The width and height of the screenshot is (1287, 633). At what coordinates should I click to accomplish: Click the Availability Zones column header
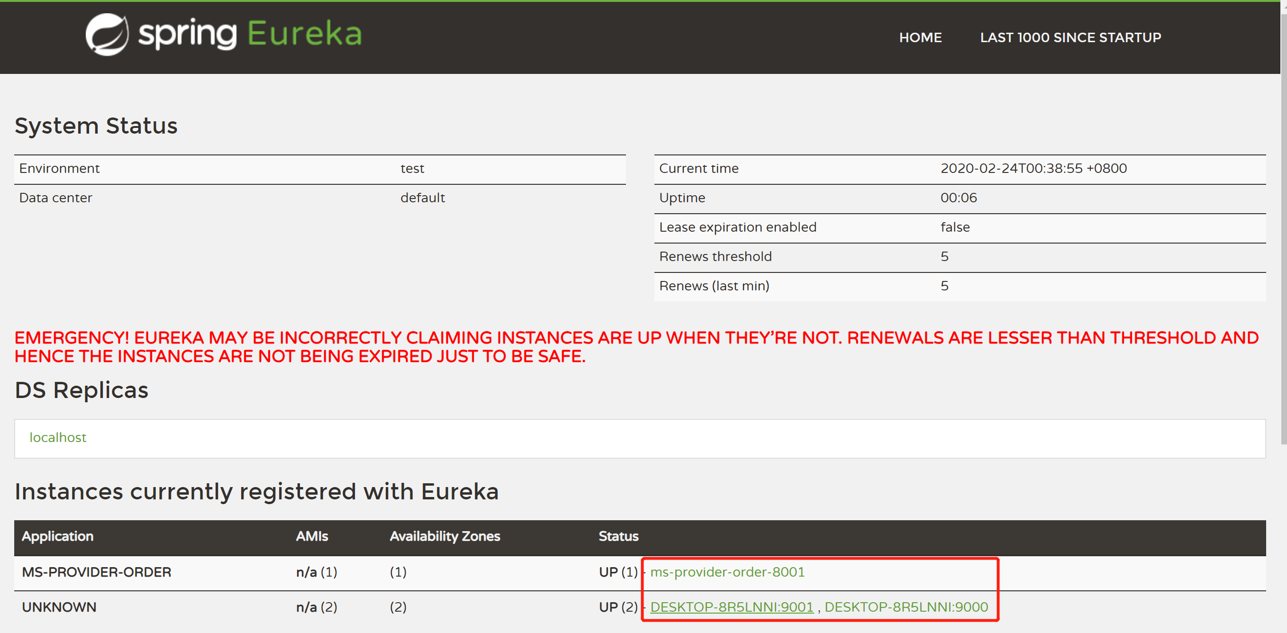point(444,536)
